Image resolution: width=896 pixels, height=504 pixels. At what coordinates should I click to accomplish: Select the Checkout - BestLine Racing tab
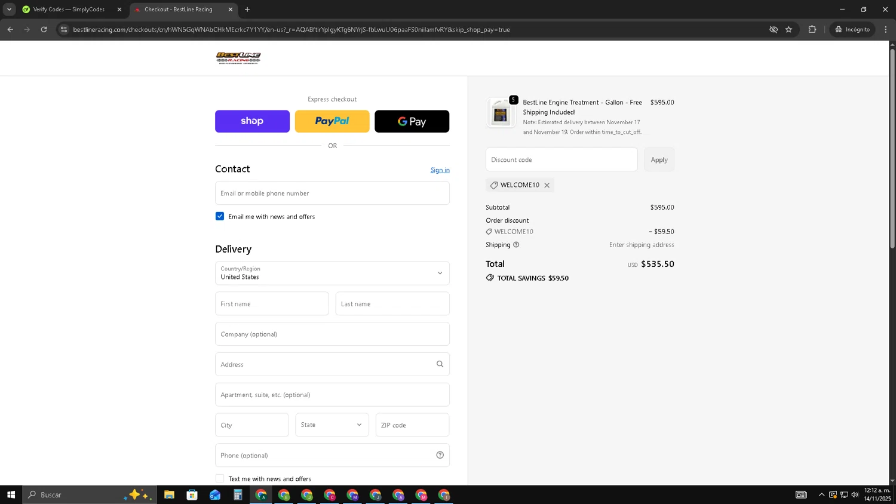click(x=178, y=10)
